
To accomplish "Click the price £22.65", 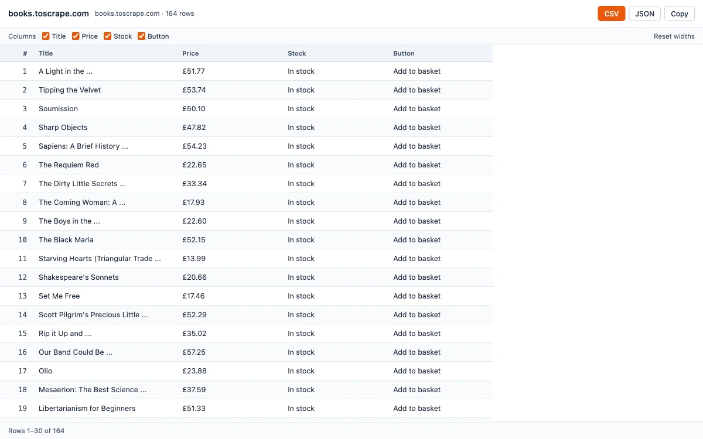I will [x=194, y=165].
